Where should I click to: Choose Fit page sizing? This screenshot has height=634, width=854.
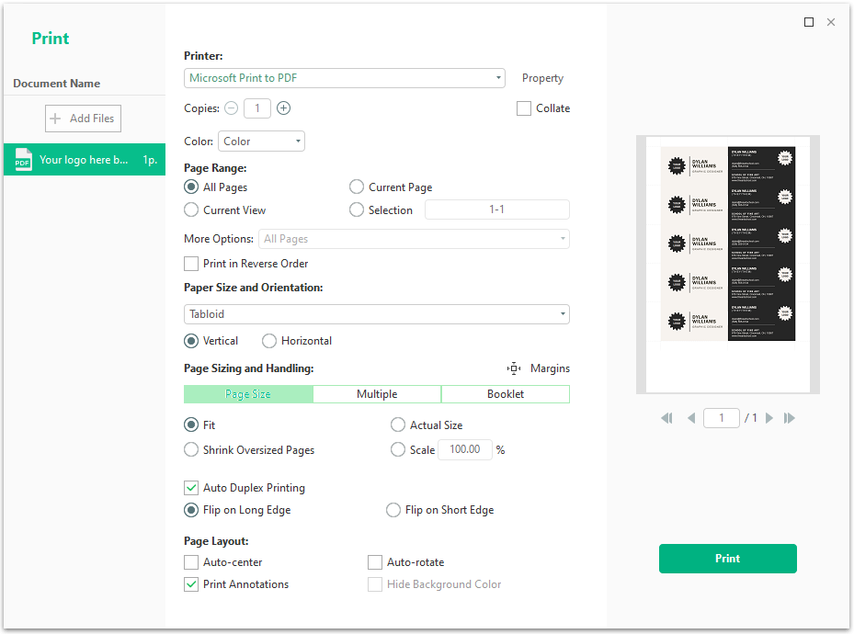coord(191,425)
